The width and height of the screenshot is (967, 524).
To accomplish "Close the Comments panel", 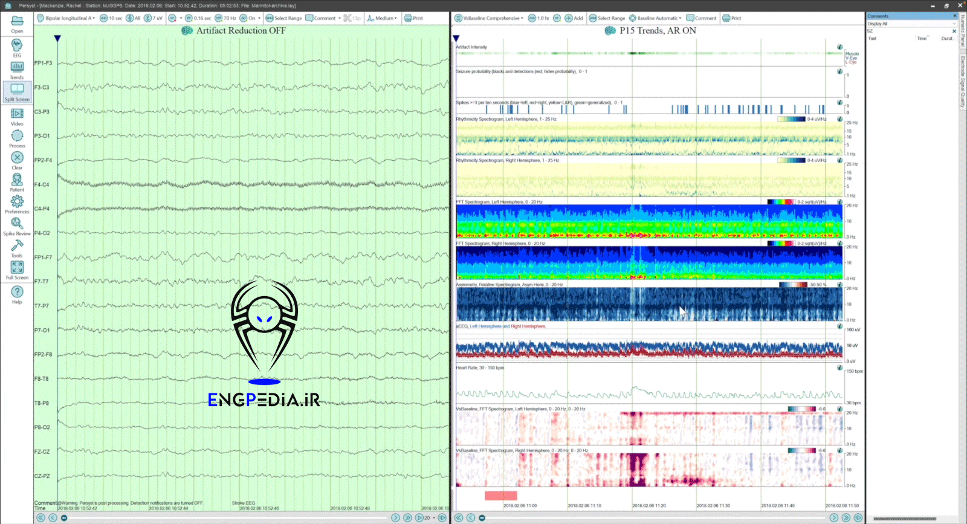I will pos(955,16).
